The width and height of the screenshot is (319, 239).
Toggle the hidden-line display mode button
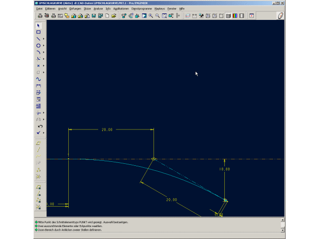tap(215, 15)
